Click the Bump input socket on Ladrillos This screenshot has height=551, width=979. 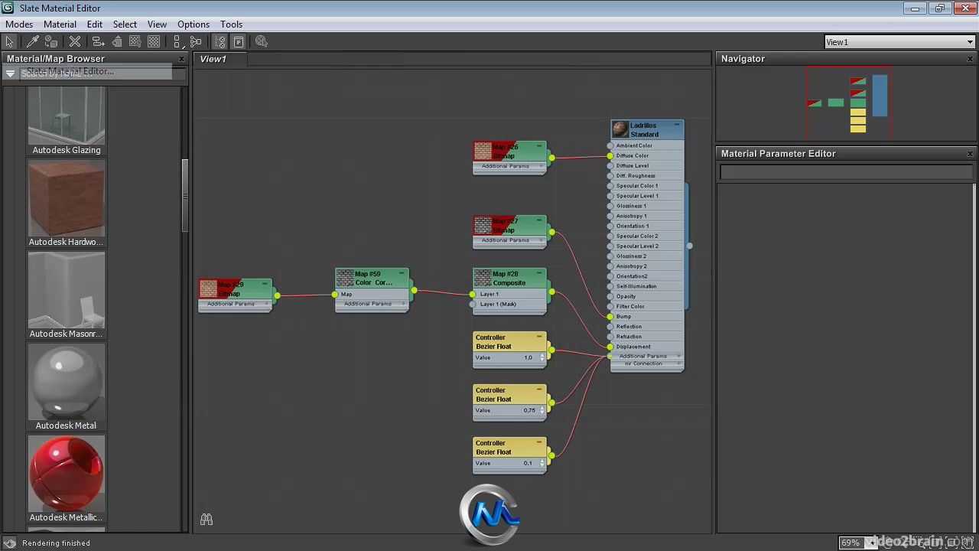610,316
